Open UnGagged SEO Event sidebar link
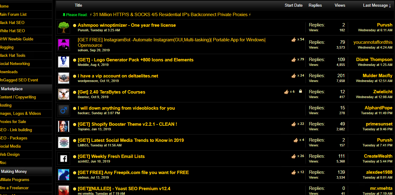This screenshot has height=195, width=395. pos(19,80)
